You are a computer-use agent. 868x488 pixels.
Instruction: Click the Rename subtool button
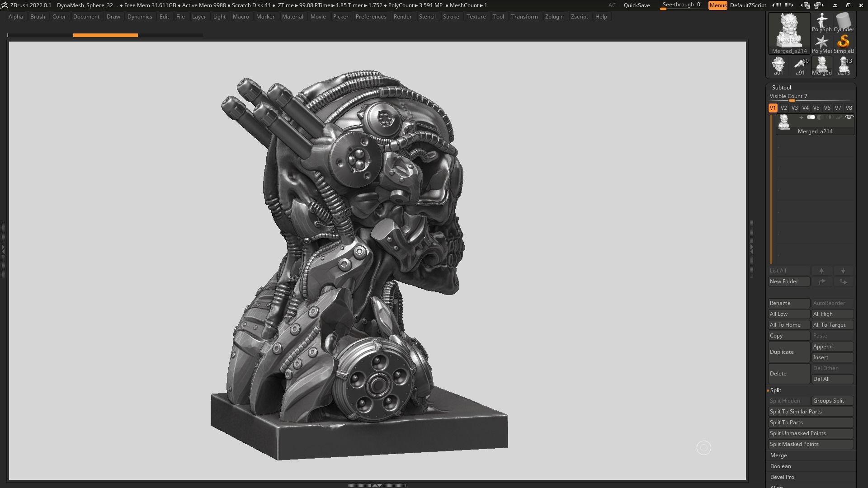pyautogui.click(x=789, y=303)
